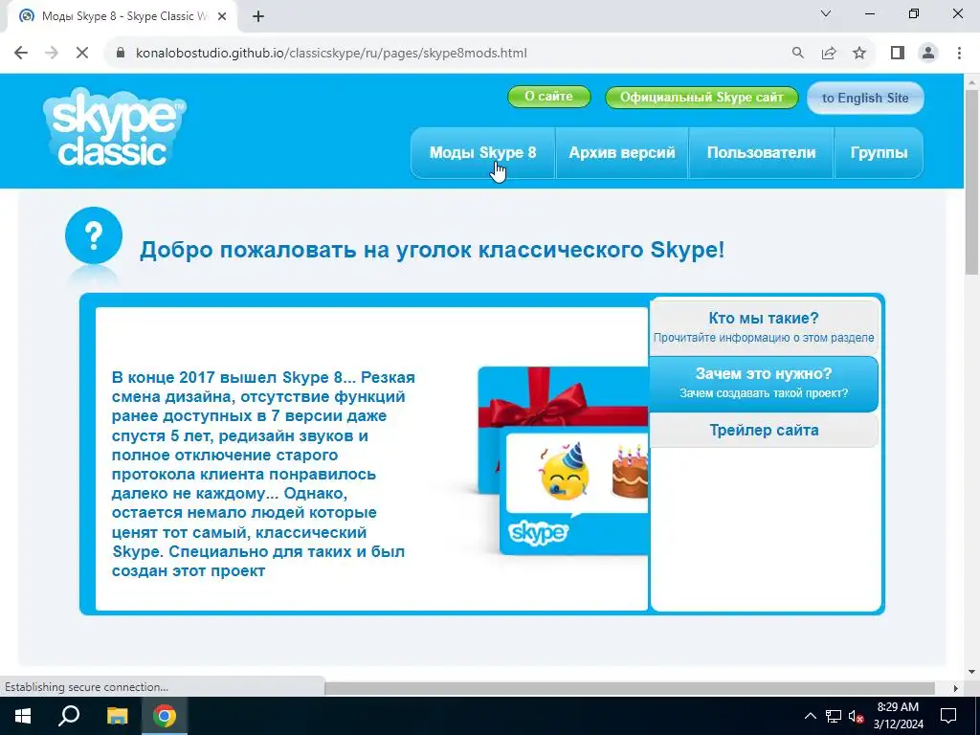Viewport: 980px width, 735px height.
Task: Open Chrome's three-dot menu
Action: click(x=959, y=54)
